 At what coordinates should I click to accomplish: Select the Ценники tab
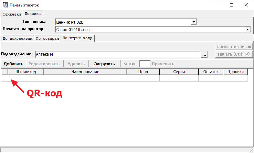[33, 14]
